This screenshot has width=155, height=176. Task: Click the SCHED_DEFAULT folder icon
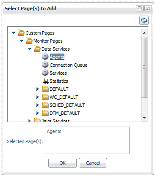45,105
